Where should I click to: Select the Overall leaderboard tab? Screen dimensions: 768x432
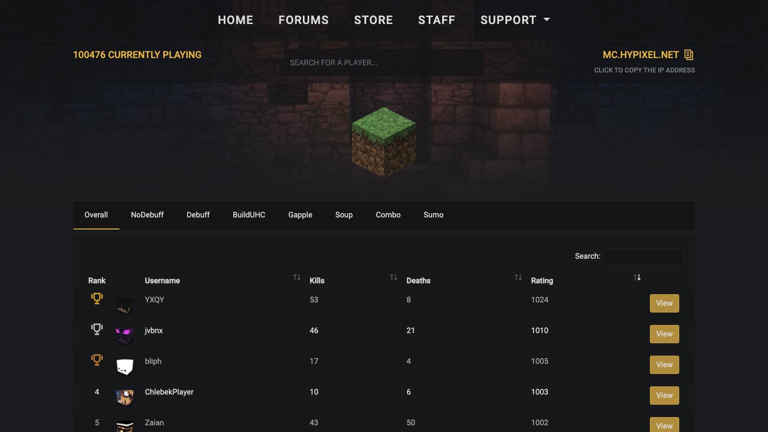96,215
